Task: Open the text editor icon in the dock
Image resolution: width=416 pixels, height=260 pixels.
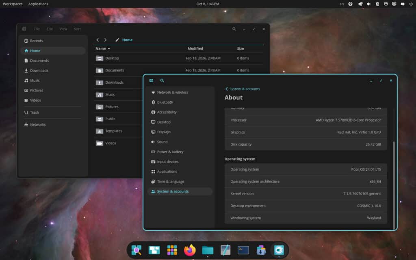Action: point(225,250)
